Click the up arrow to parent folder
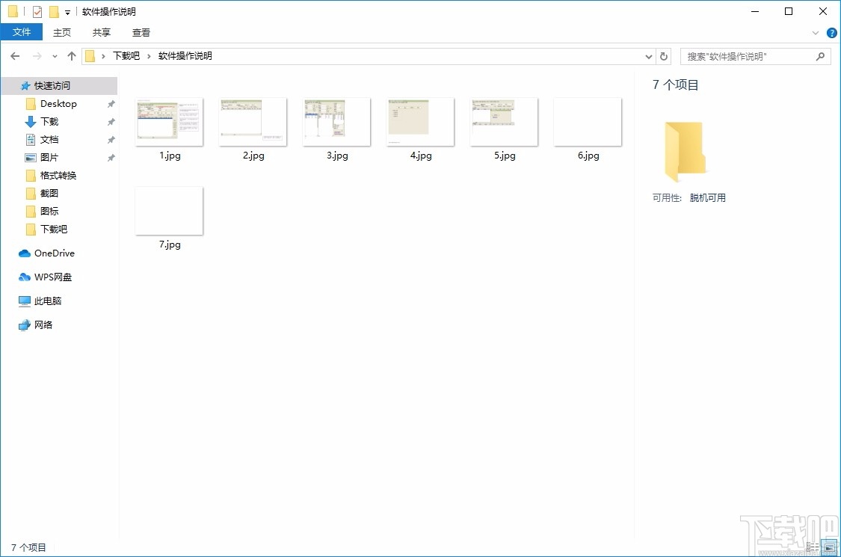The width and height of the screenshot is (841, 557). tap(71, 55)
